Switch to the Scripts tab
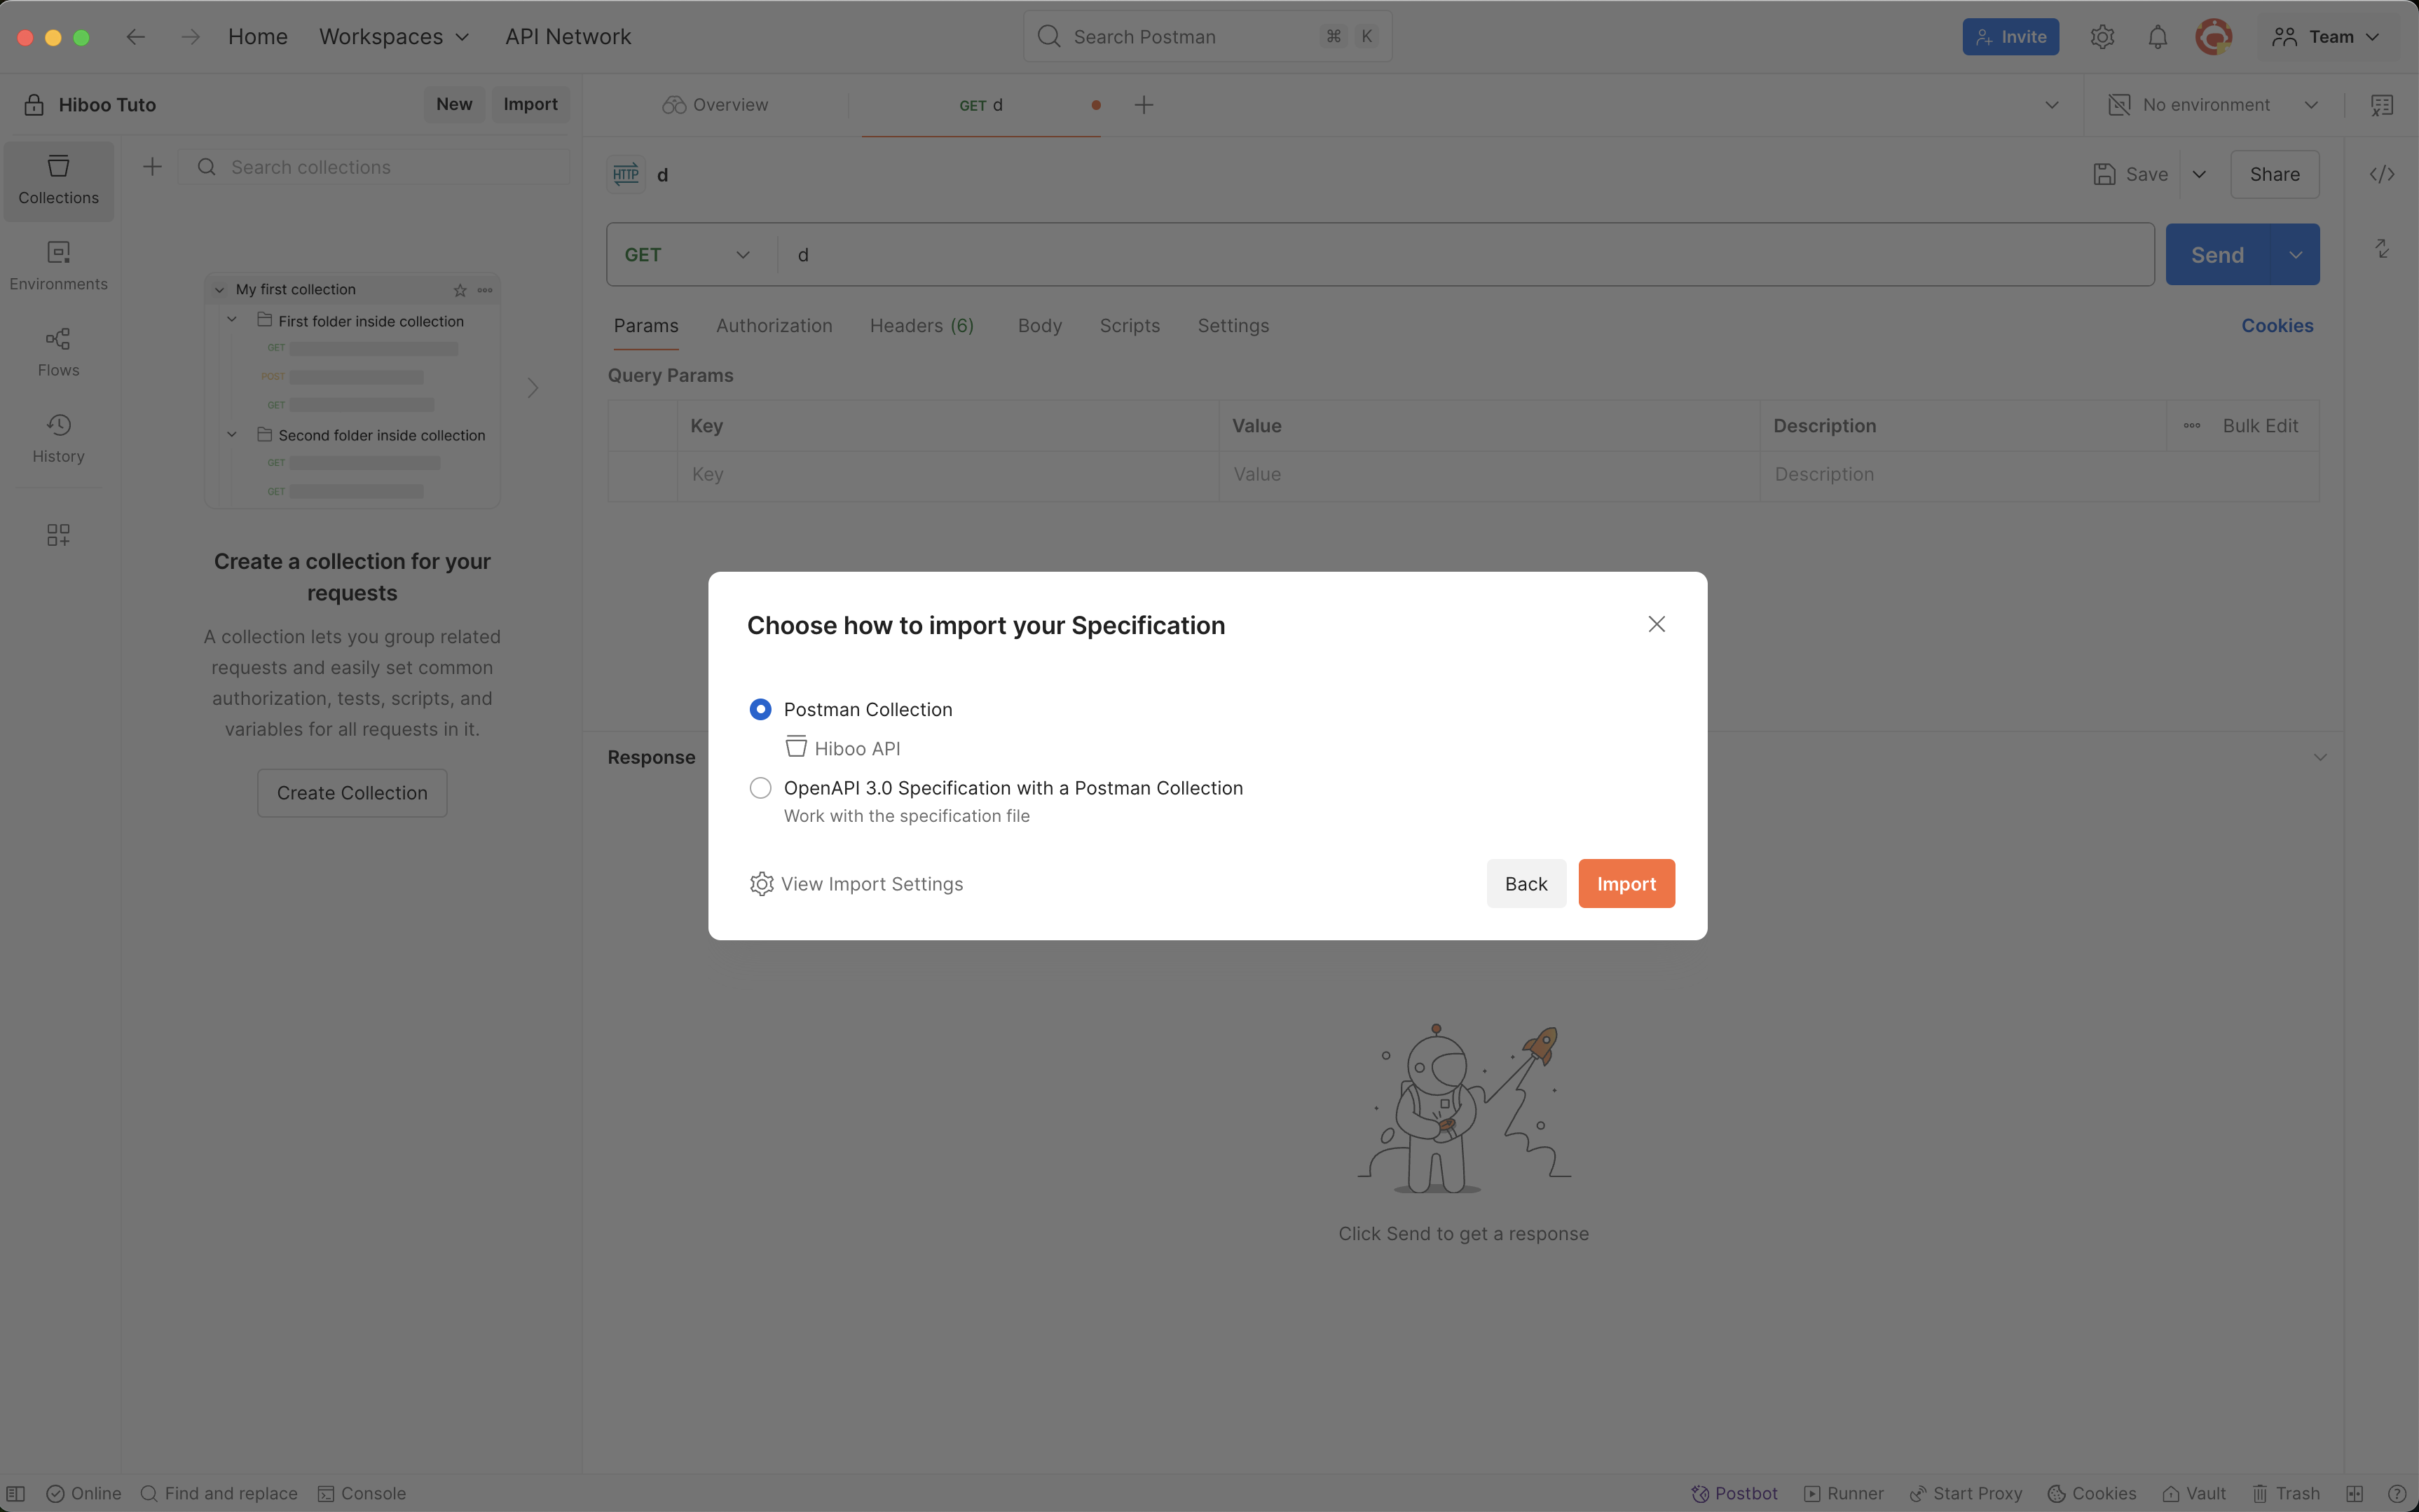The height and width of the screenshot is (1512, 2419). pos(1129,326)
